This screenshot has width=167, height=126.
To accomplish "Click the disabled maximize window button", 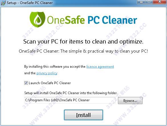I will [x=149, y=2].
